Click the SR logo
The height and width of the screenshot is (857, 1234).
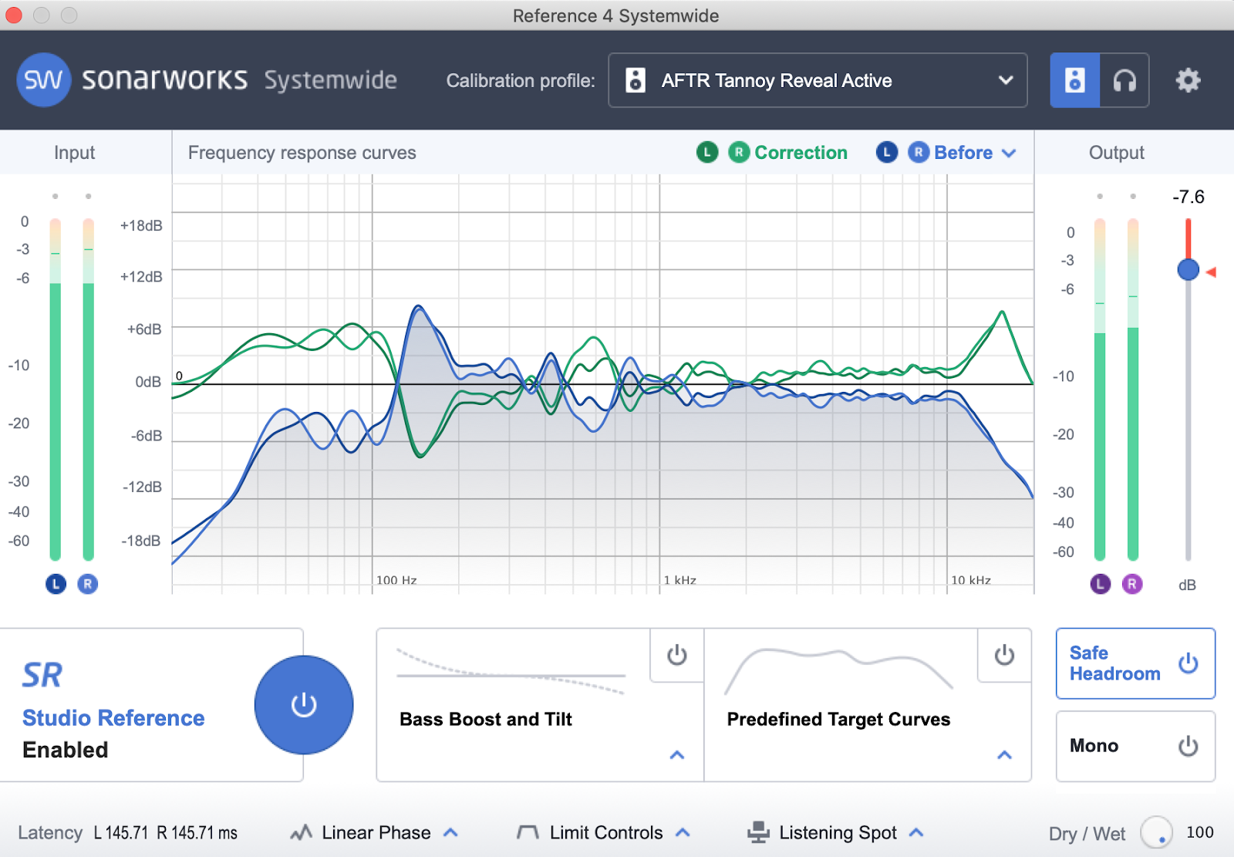point(42,675)
